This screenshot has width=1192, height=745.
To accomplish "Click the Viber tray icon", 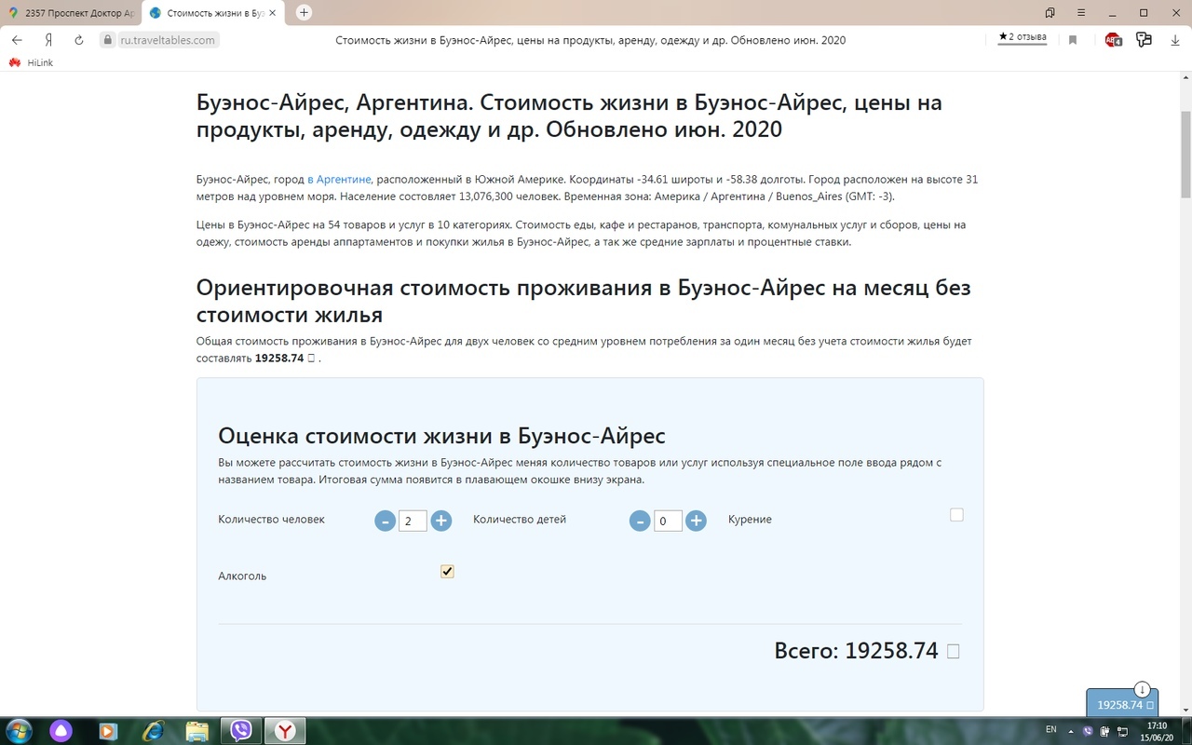I will tap(1089, 732).
